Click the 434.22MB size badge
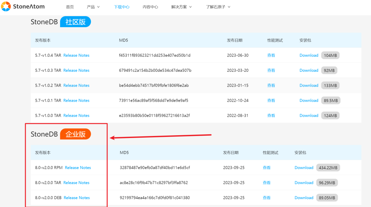 pyautogui.click(x=328, y=168)
